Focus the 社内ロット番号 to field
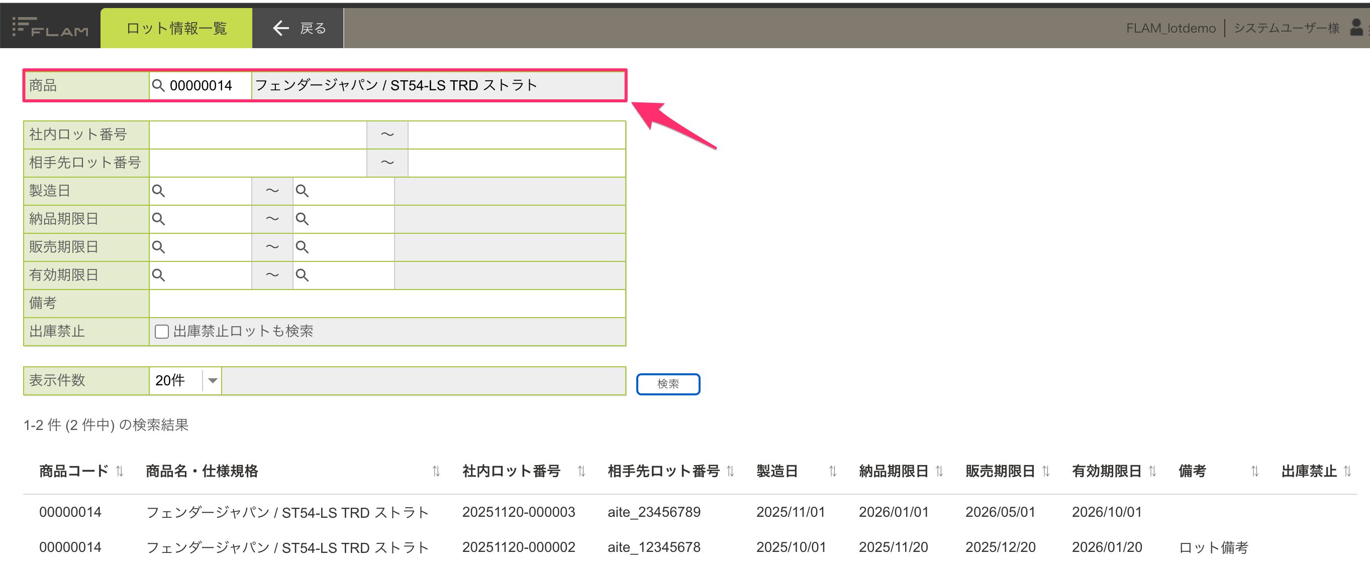1370x577 pixels. pos(517,135)
